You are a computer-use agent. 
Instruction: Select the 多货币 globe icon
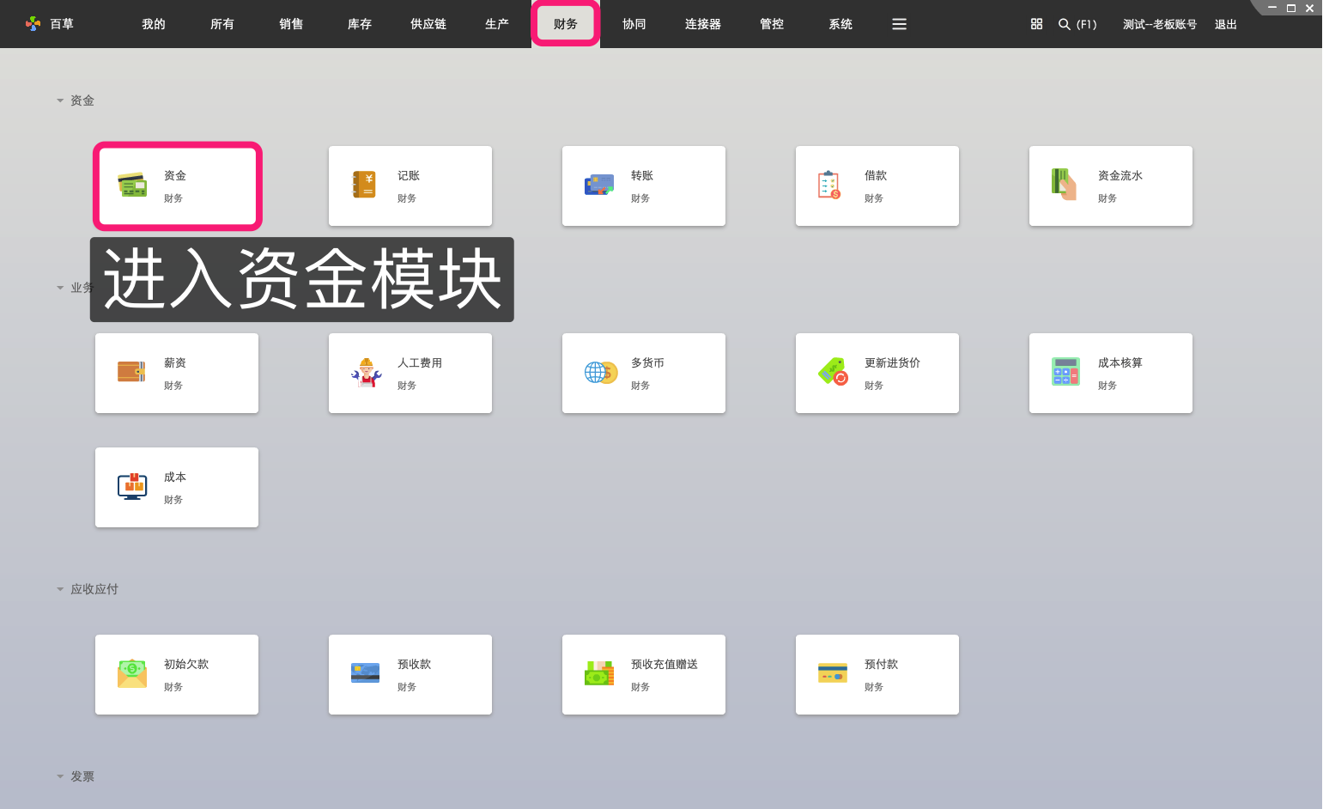point(601,373)
